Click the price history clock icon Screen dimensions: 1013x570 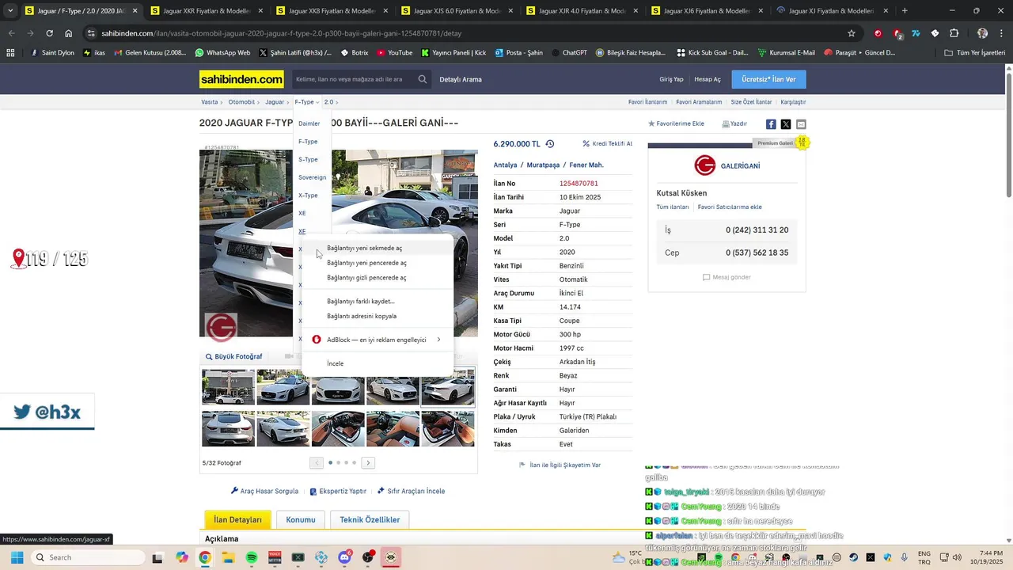pos(550,144)
